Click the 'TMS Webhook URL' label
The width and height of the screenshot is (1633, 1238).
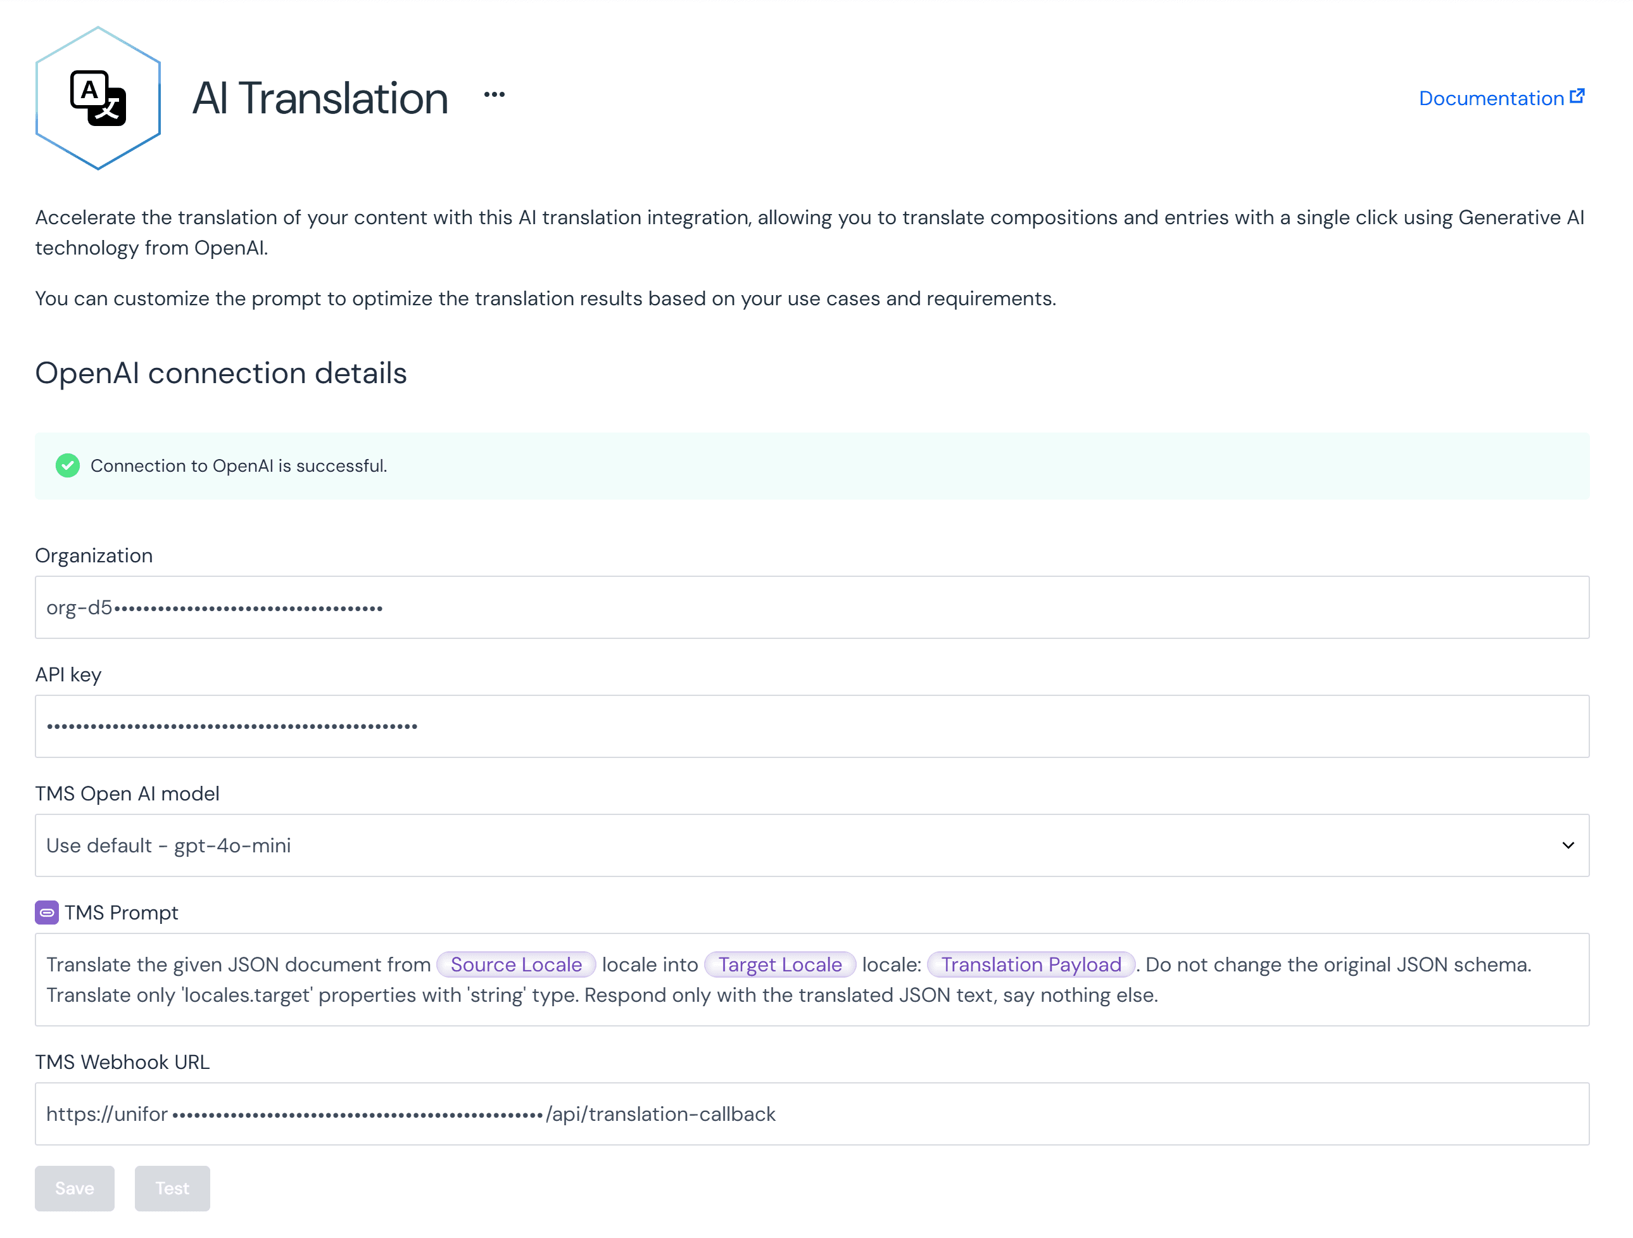coord(123,1061)
